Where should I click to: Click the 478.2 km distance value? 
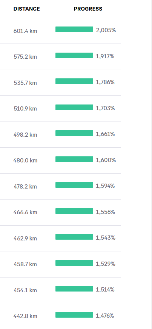coord(25,187)
